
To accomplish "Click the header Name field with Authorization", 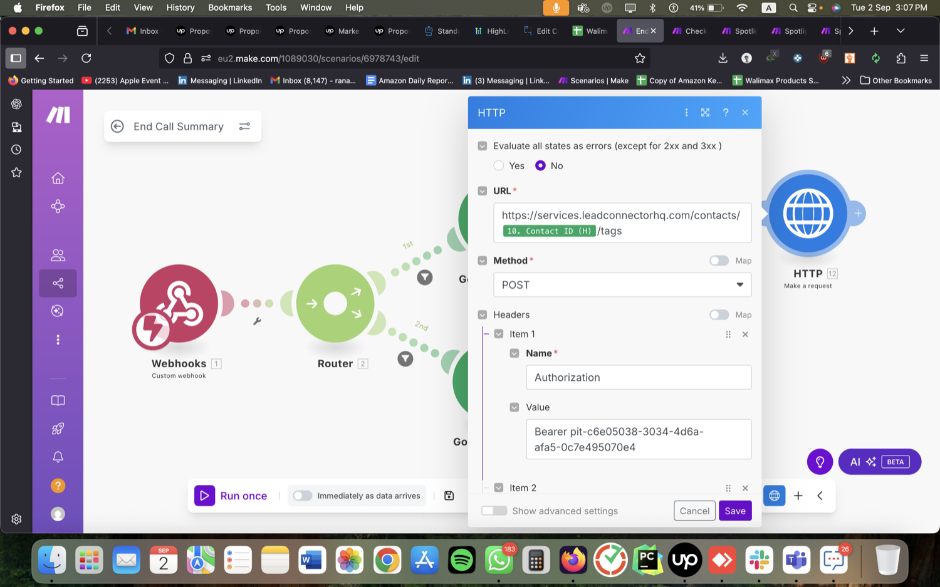I will 639,377.
